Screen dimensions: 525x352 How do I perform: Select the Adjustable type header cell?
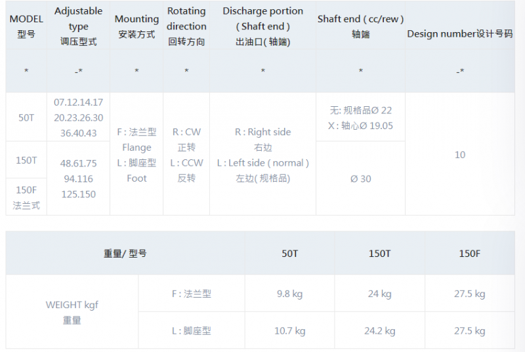(x=78, y=26)
